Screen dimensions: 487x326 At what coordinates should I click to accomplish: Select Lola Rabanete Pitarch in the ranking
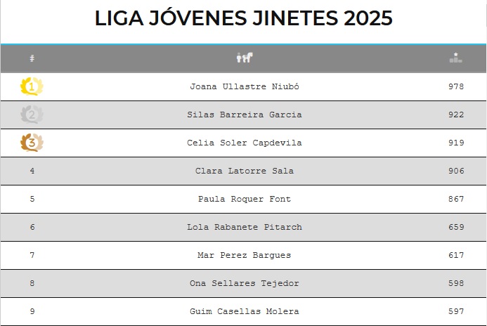point(245,227)
